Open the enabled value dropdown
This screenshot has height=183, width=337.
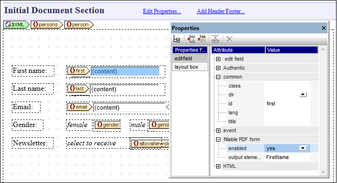pos(303,148)
